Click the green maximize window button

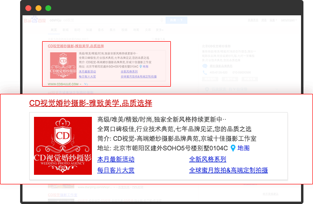pos(49,8)
